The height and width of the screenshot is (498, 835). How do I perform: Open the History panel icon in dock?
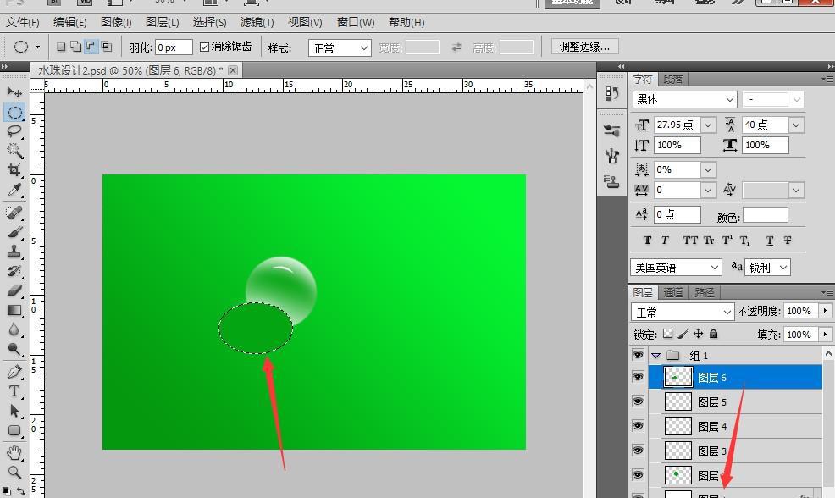[612, 94]
